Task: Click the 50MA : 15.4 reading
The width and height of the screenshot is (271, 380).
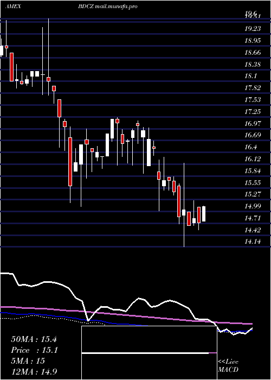Action: (34, 339)
